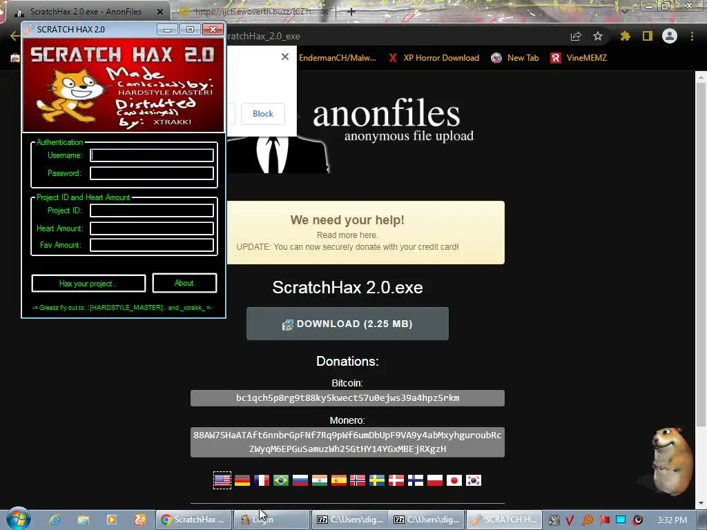This screenshot has width=707, height=530.
Task: Open the EndermanCH/Malw... bookmark
Action: point(337,58)
